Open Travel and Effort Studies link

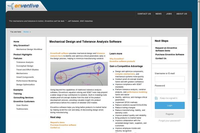pyautogui.click(x=27, y=69)
